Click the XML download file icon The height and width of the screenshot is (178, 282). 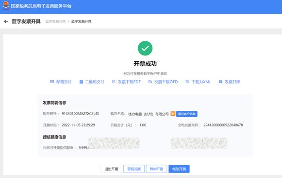187,82
